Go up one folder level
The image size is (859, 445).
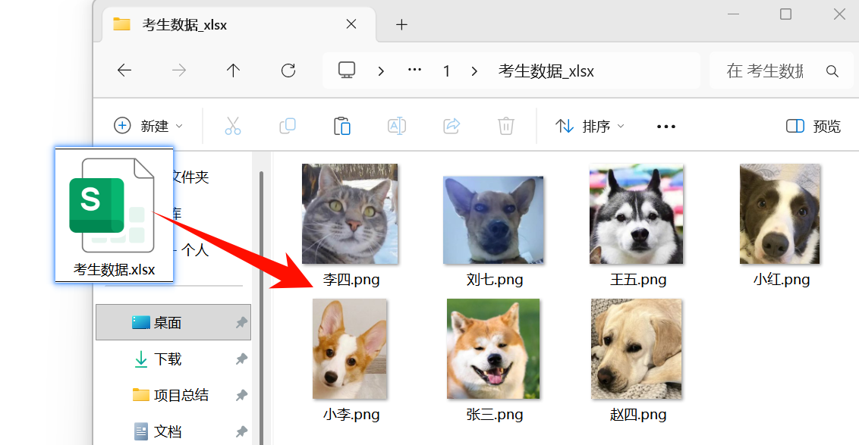(x=233, y=70)
